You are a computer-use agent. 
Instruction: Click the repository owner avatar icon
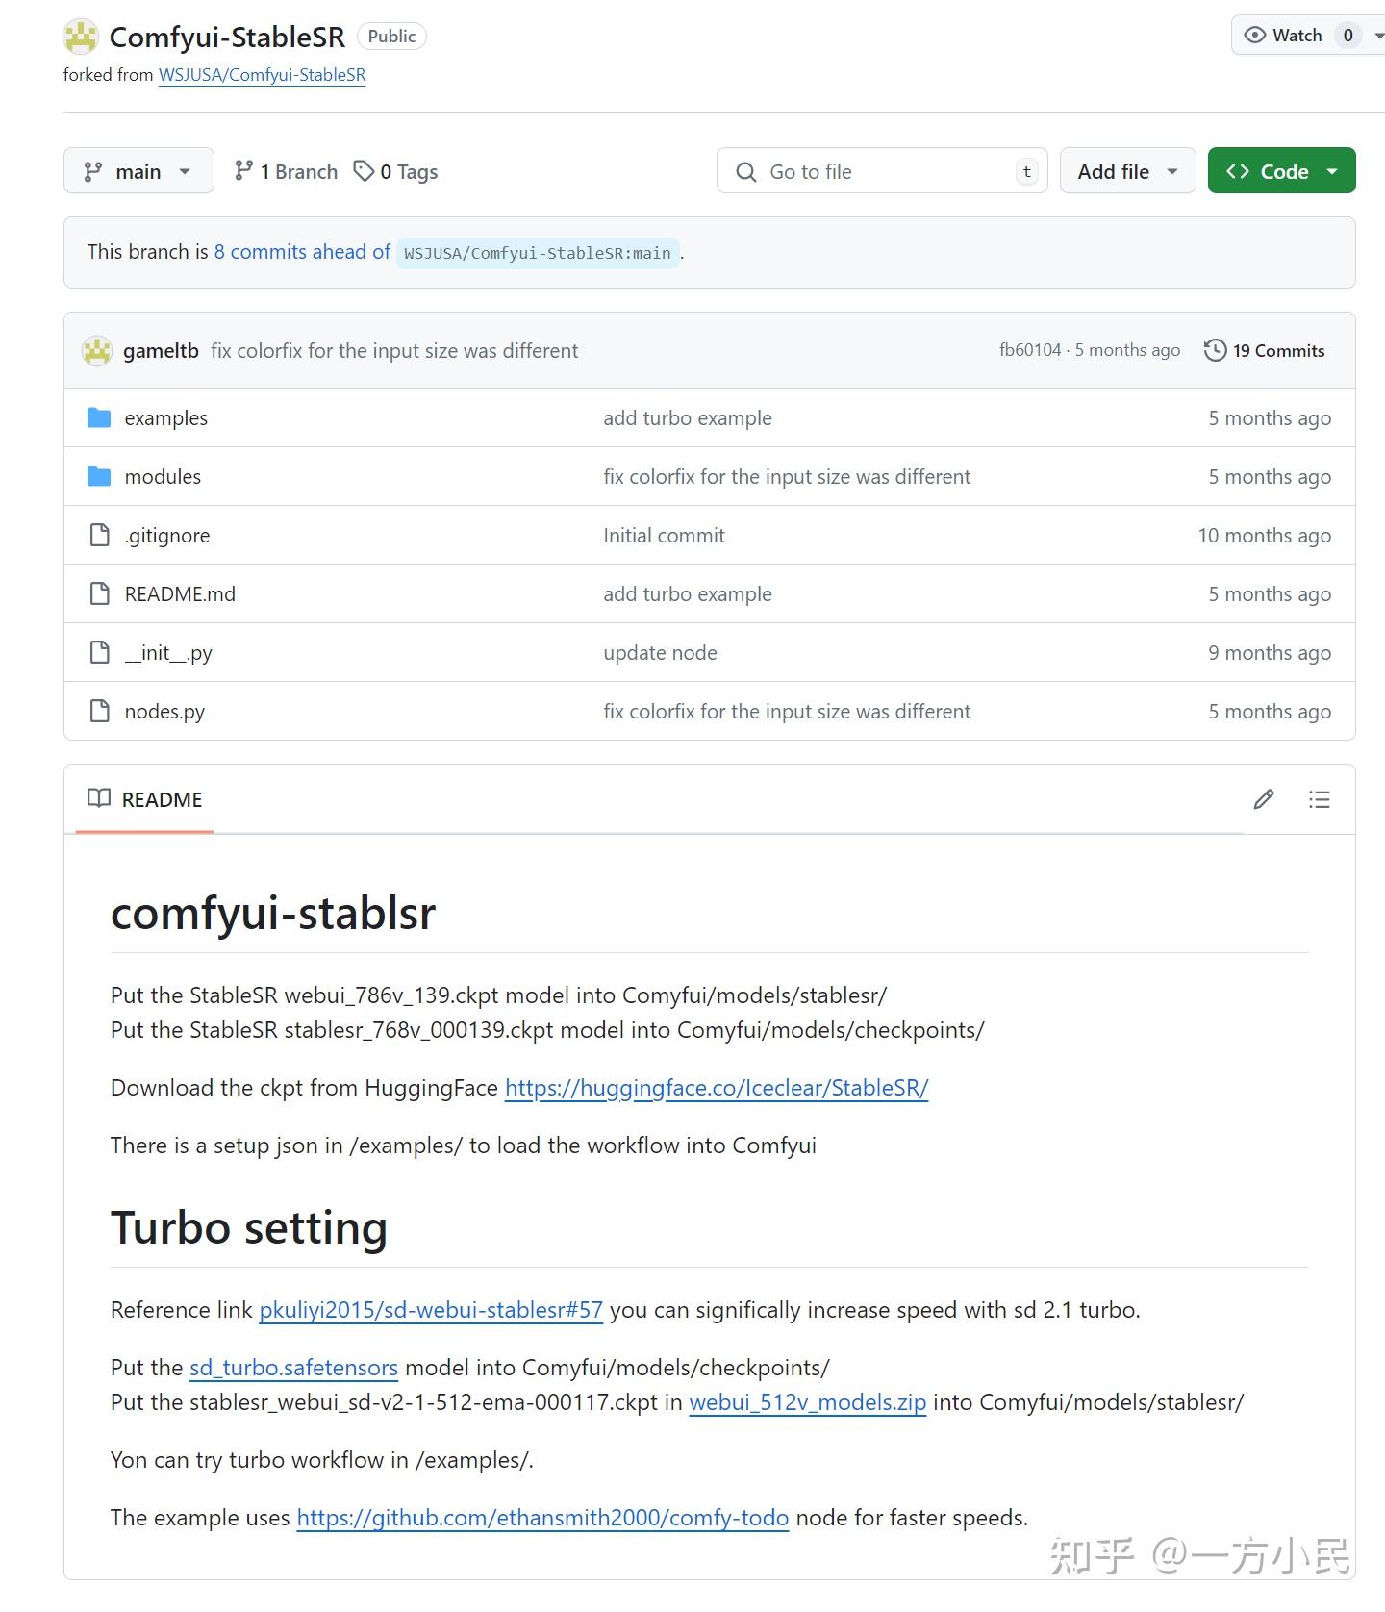81,37
